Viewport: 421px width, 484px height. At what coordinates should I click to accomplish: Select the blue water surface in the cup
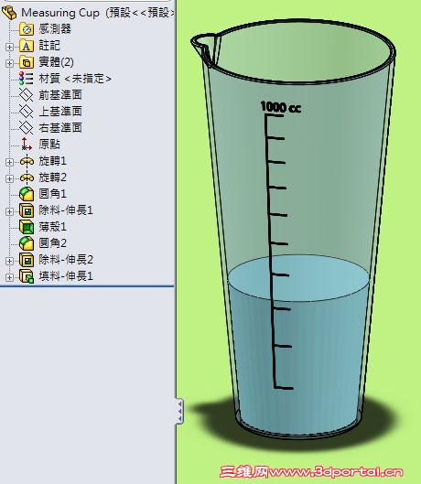click(298, 278)
